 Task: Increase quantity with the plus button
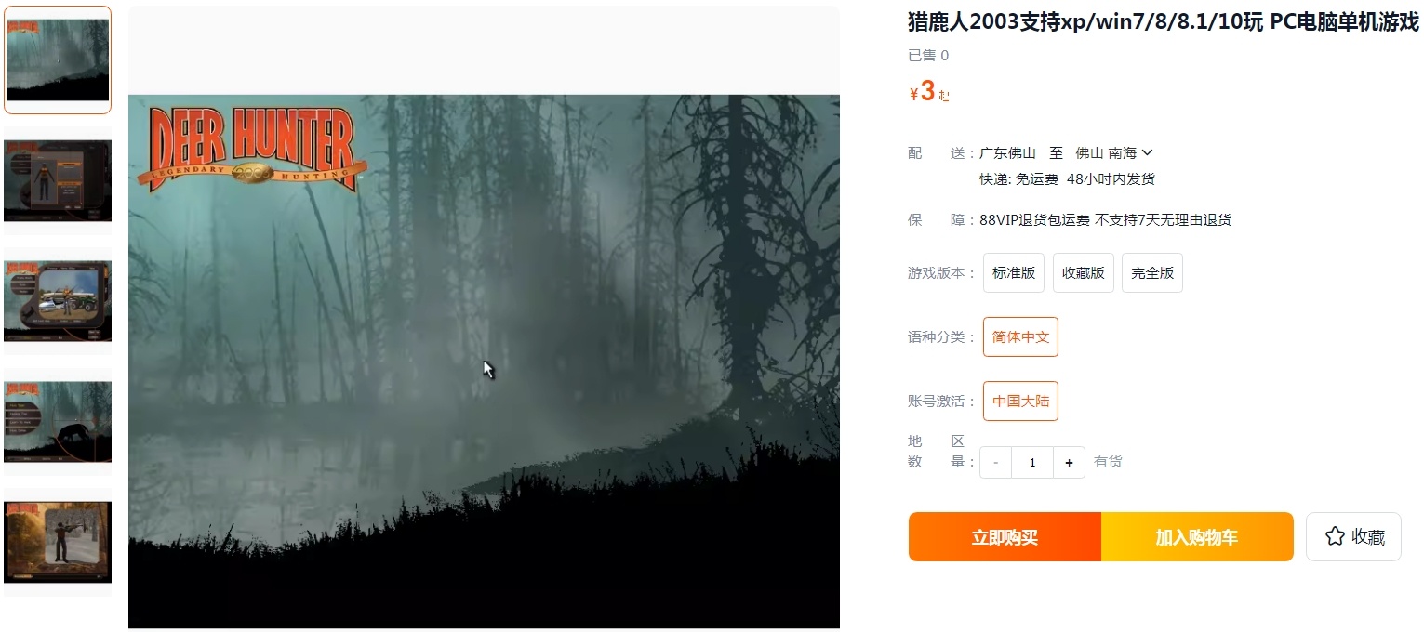coord(1069,462)
